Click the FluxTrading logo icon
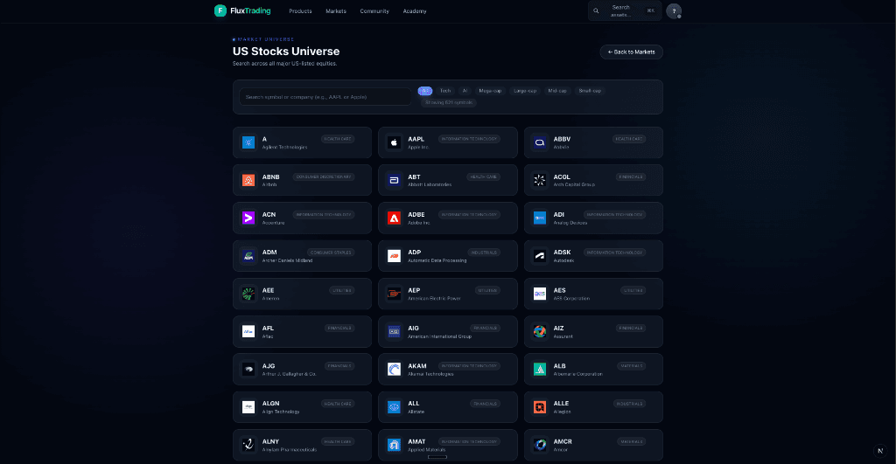The image size is (896, 464). click(220, 10)
